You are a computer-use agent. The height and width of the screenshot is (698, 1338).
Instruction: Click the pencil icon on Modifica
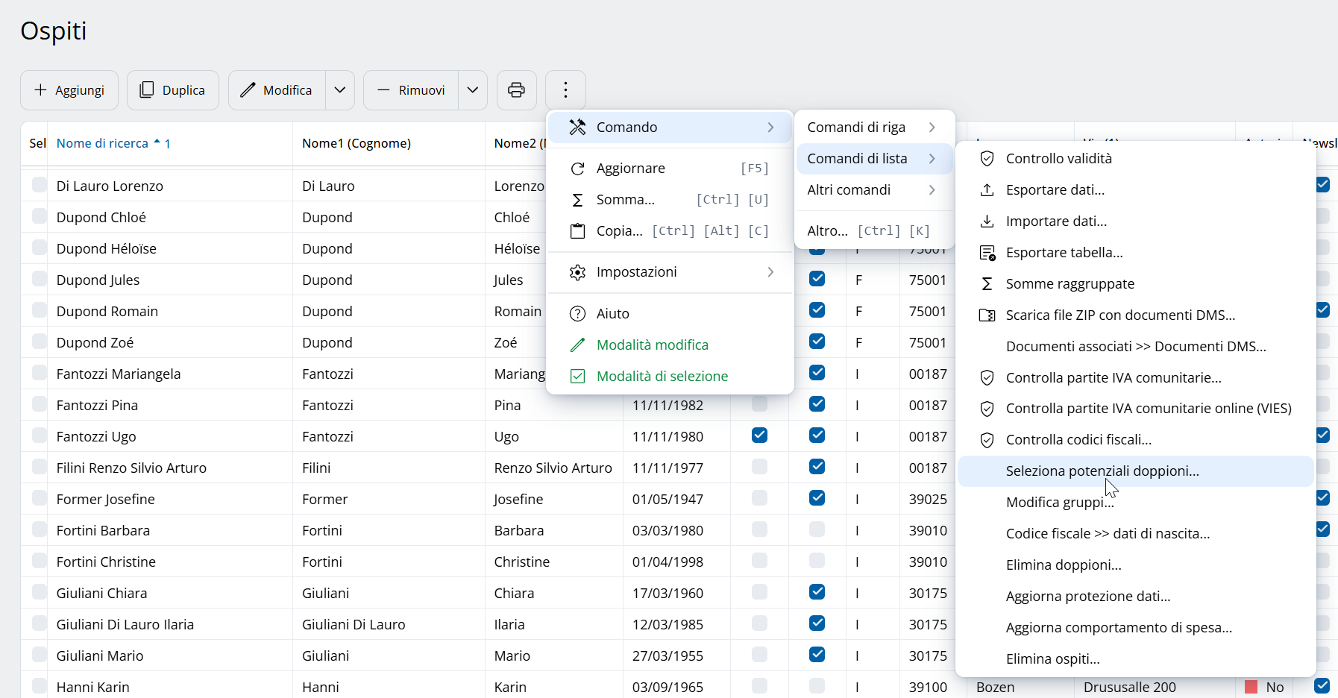tap(248, 90)
